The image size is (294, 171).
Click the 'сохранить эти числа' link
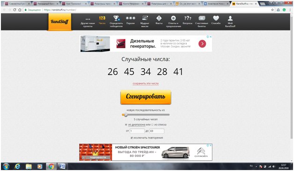(x=146, y=83)
